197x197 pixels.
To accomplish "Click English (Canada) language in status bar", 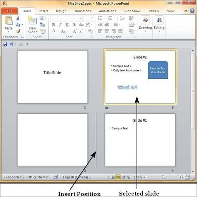I will point(75,177).
